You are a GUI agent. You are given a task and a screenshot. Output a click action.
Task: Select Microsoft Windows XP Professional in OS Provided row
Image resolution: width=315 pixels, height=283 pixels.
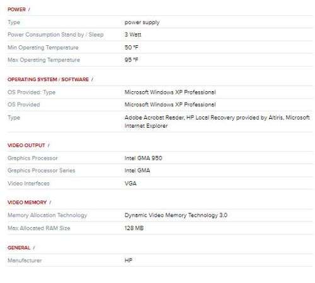pyautogui.click(x=170, y=104)
